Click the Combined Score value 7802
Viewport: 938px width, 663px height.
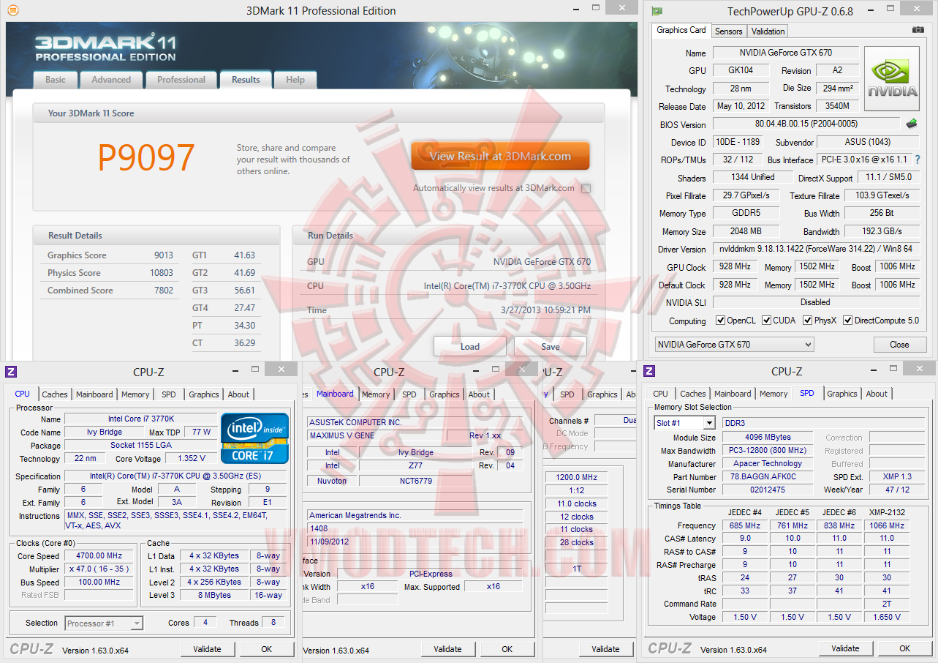tap(164, 291)
